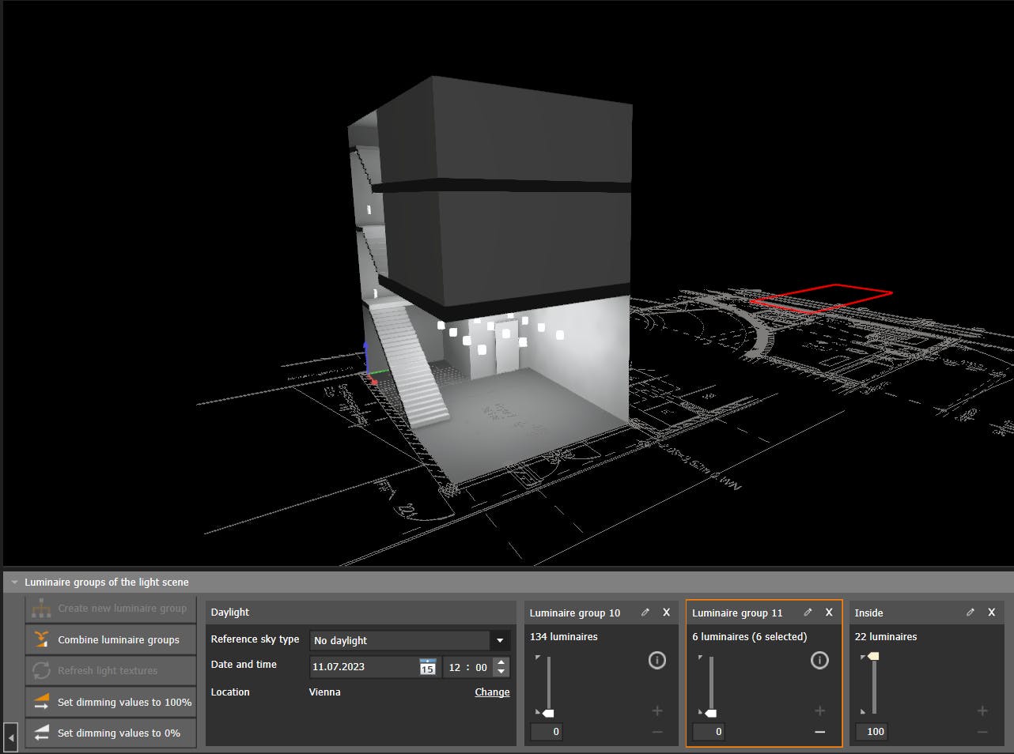Screen dimensions: 1014x754
Task: Click the Inside group dimming slider handle
Action: [x=873, y=656]
